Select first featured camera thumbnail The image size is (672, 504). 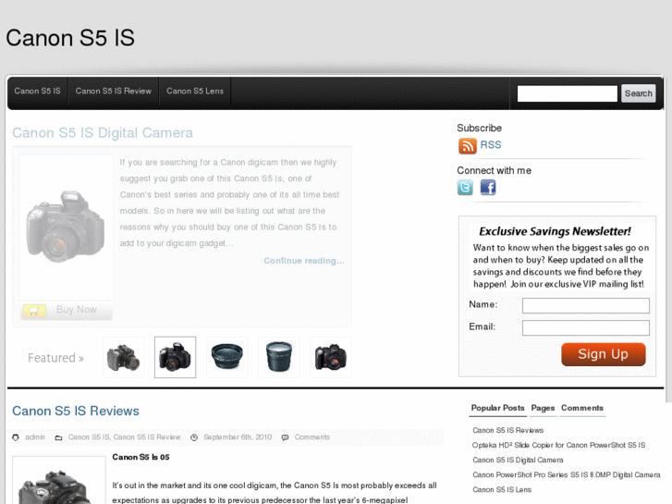(x=124, y=357)
